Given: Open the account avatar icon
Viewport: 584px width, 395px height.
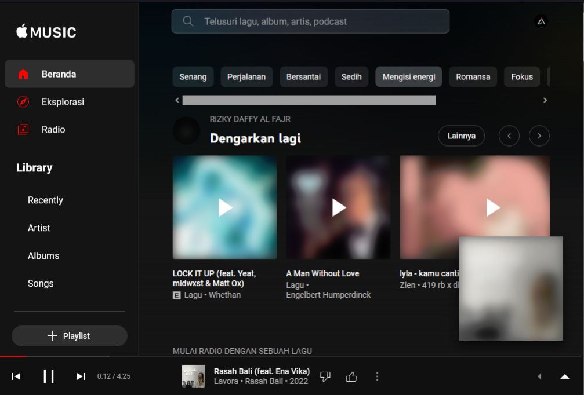Looking at the screenshot, I should 541,21.
